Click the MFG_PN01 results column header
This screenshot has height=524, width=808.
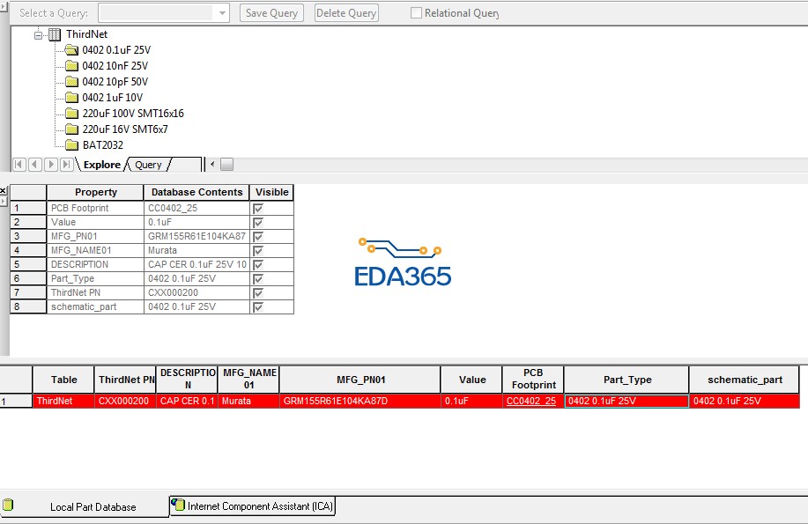(360, 380)
